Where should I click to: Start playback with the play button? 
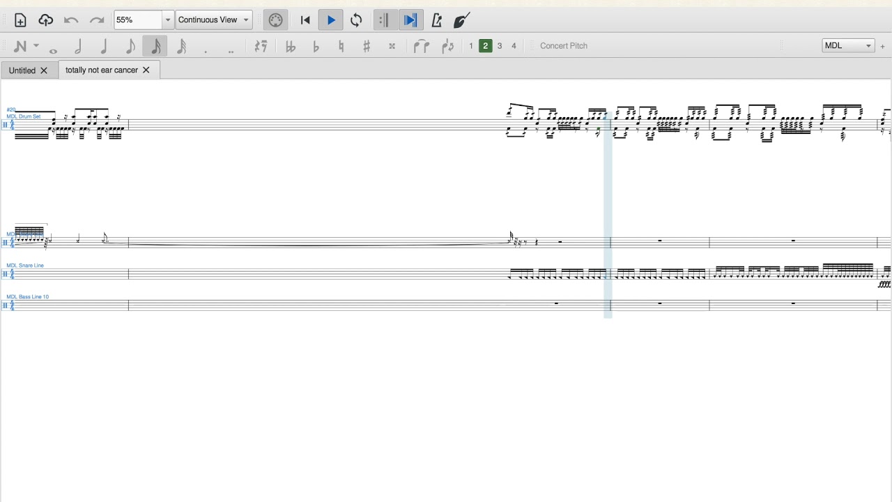(331, 20)
